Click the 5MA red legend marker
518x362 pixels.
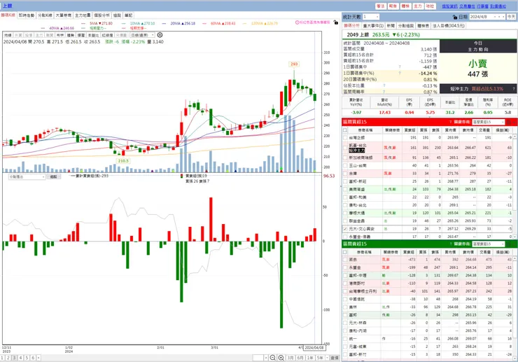83,24
